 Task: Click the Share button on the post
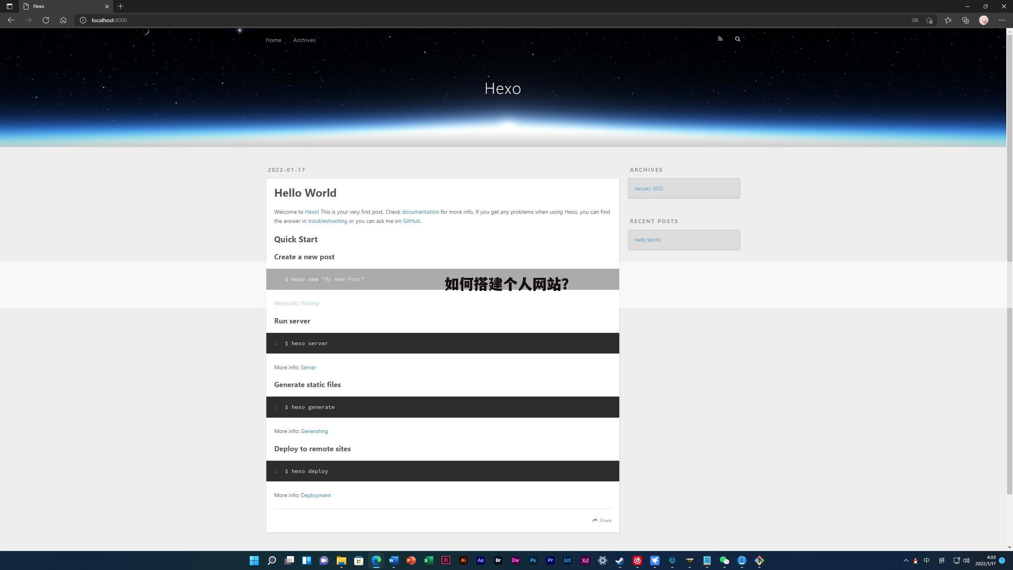tap(602, 520)
